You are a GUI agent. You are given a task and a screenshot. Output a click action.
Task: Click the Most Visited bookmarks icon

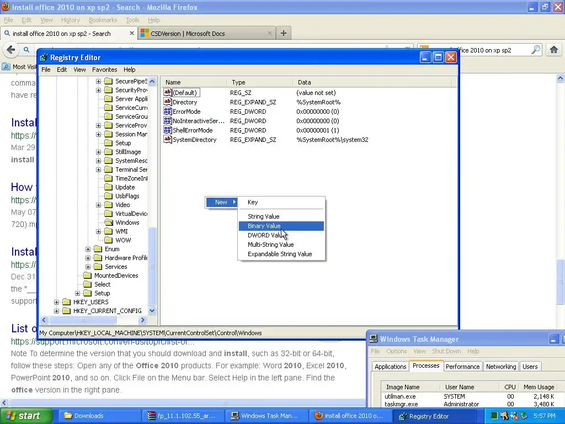tap(6, 67)
